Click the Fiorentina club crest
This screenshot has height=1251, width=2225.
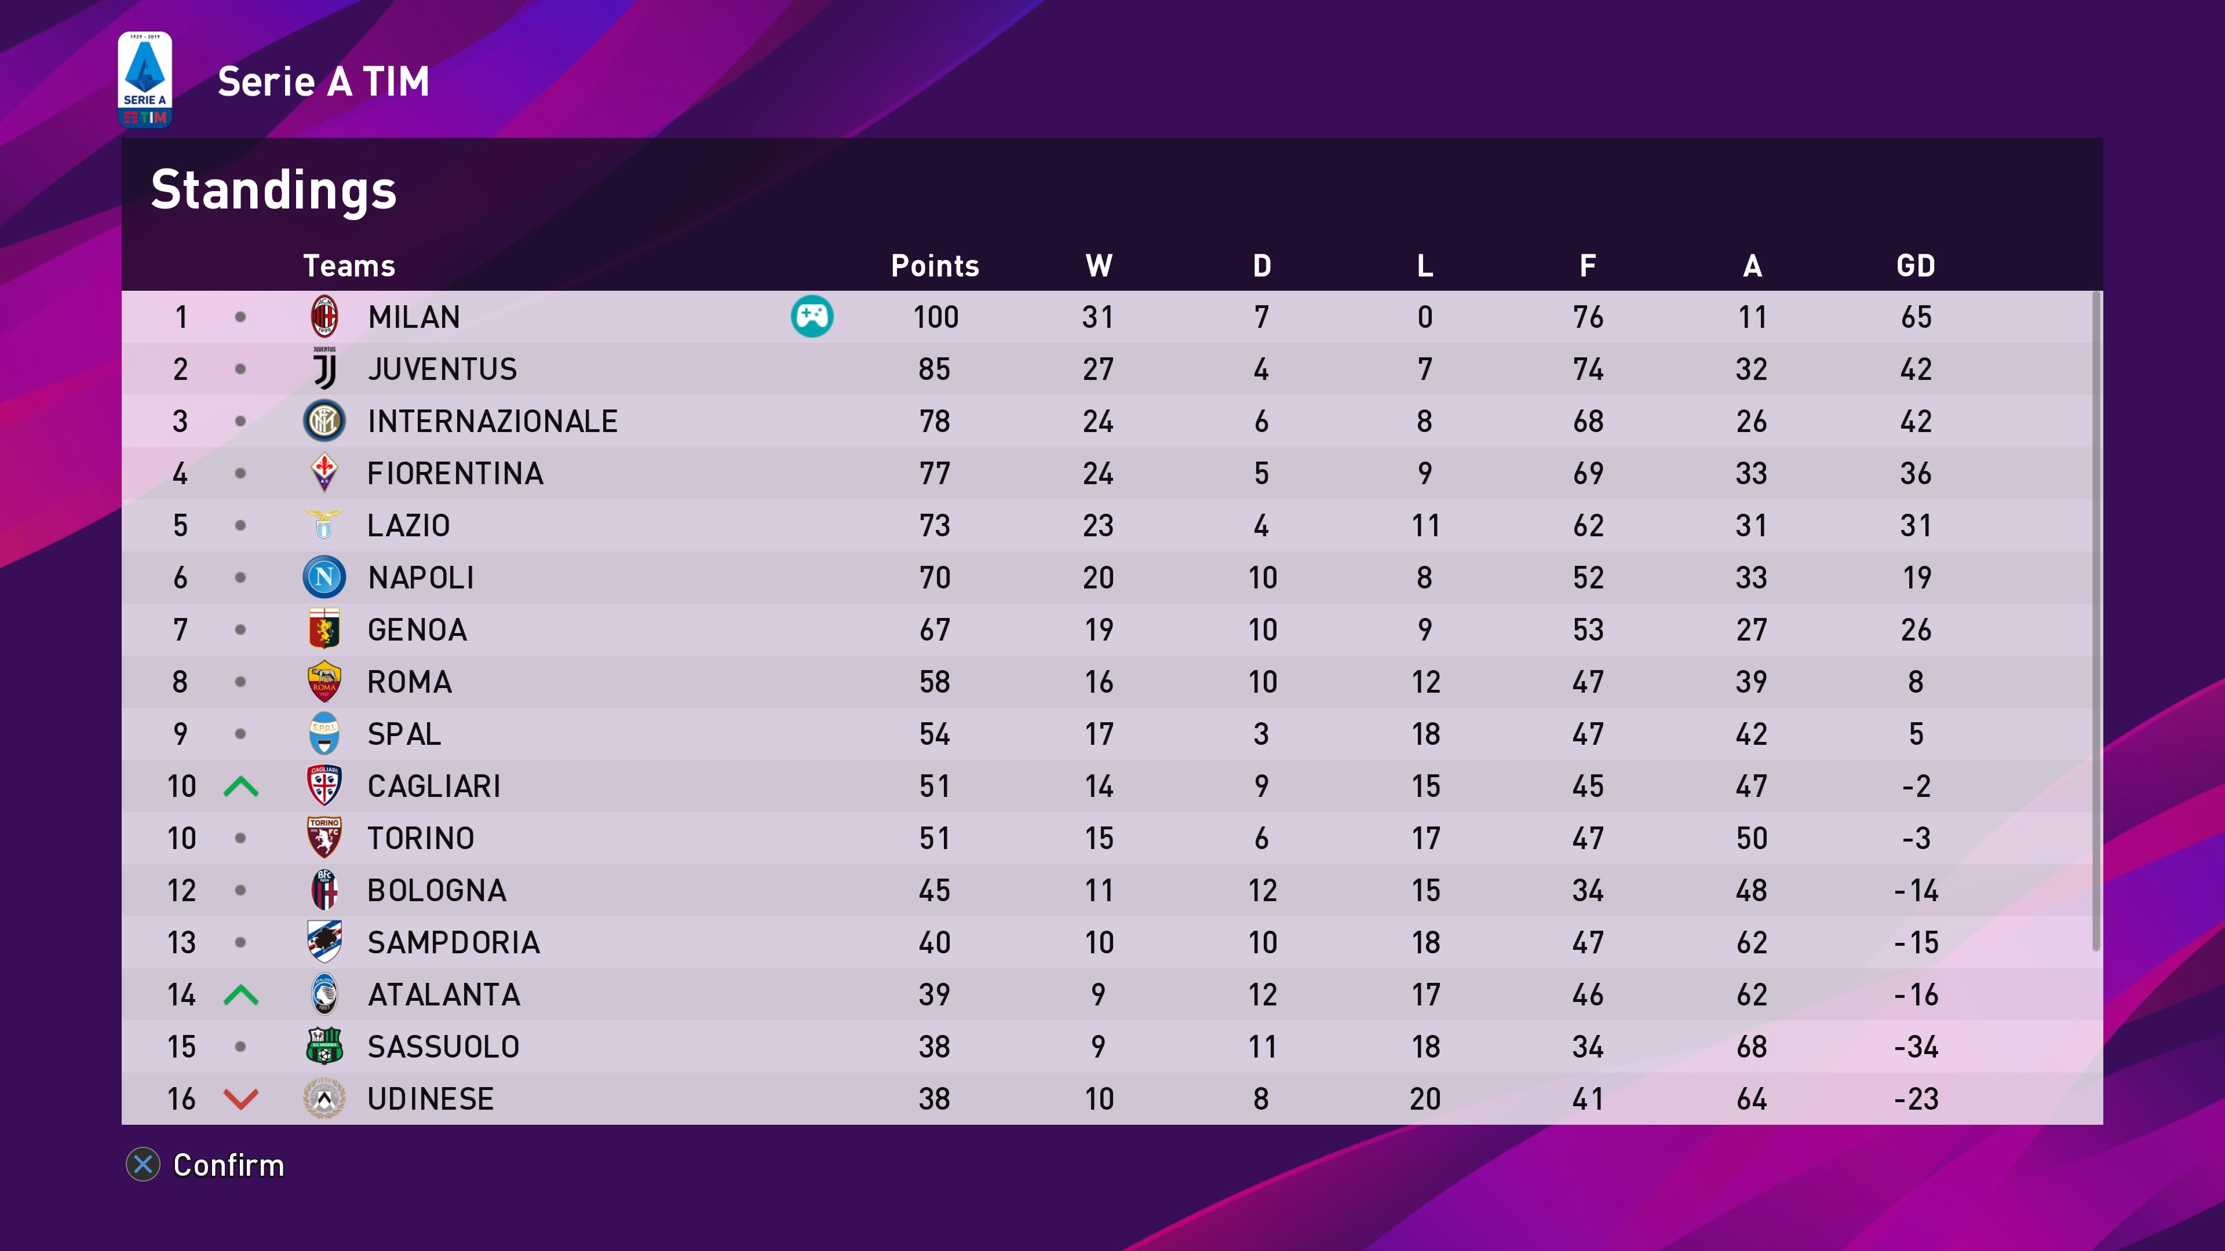(x=324, y=473)
